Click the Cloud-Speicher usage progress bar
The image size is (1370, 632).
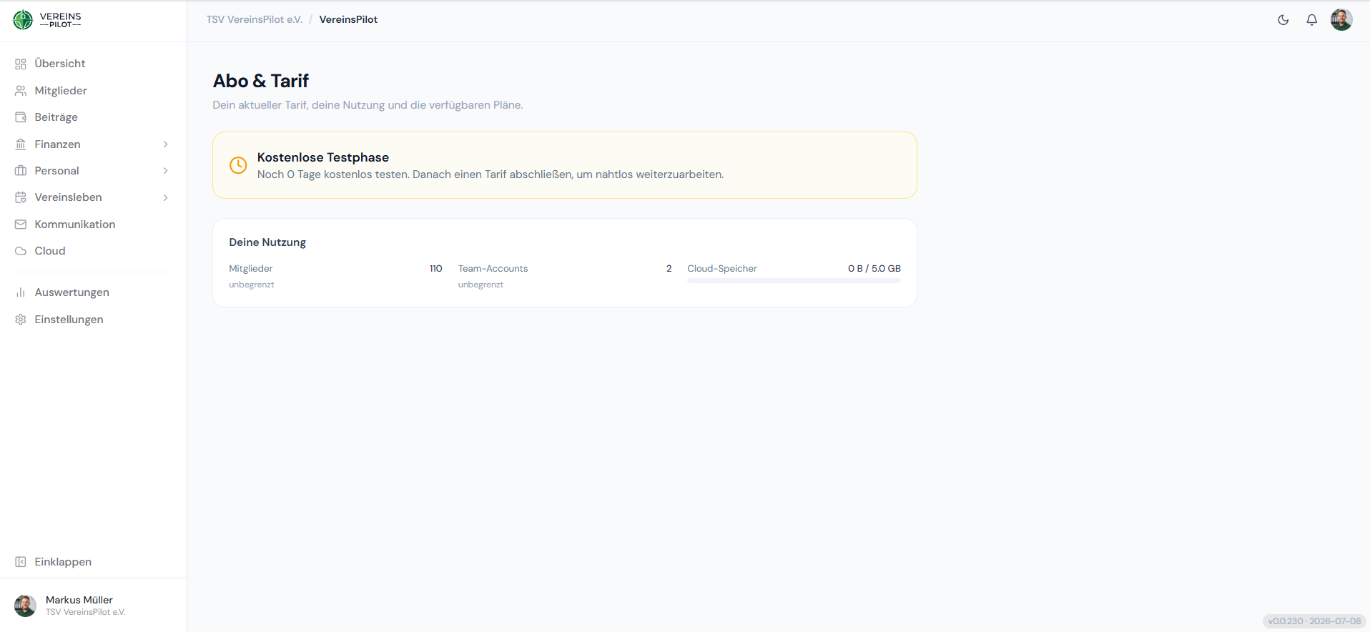coord(794,281)
